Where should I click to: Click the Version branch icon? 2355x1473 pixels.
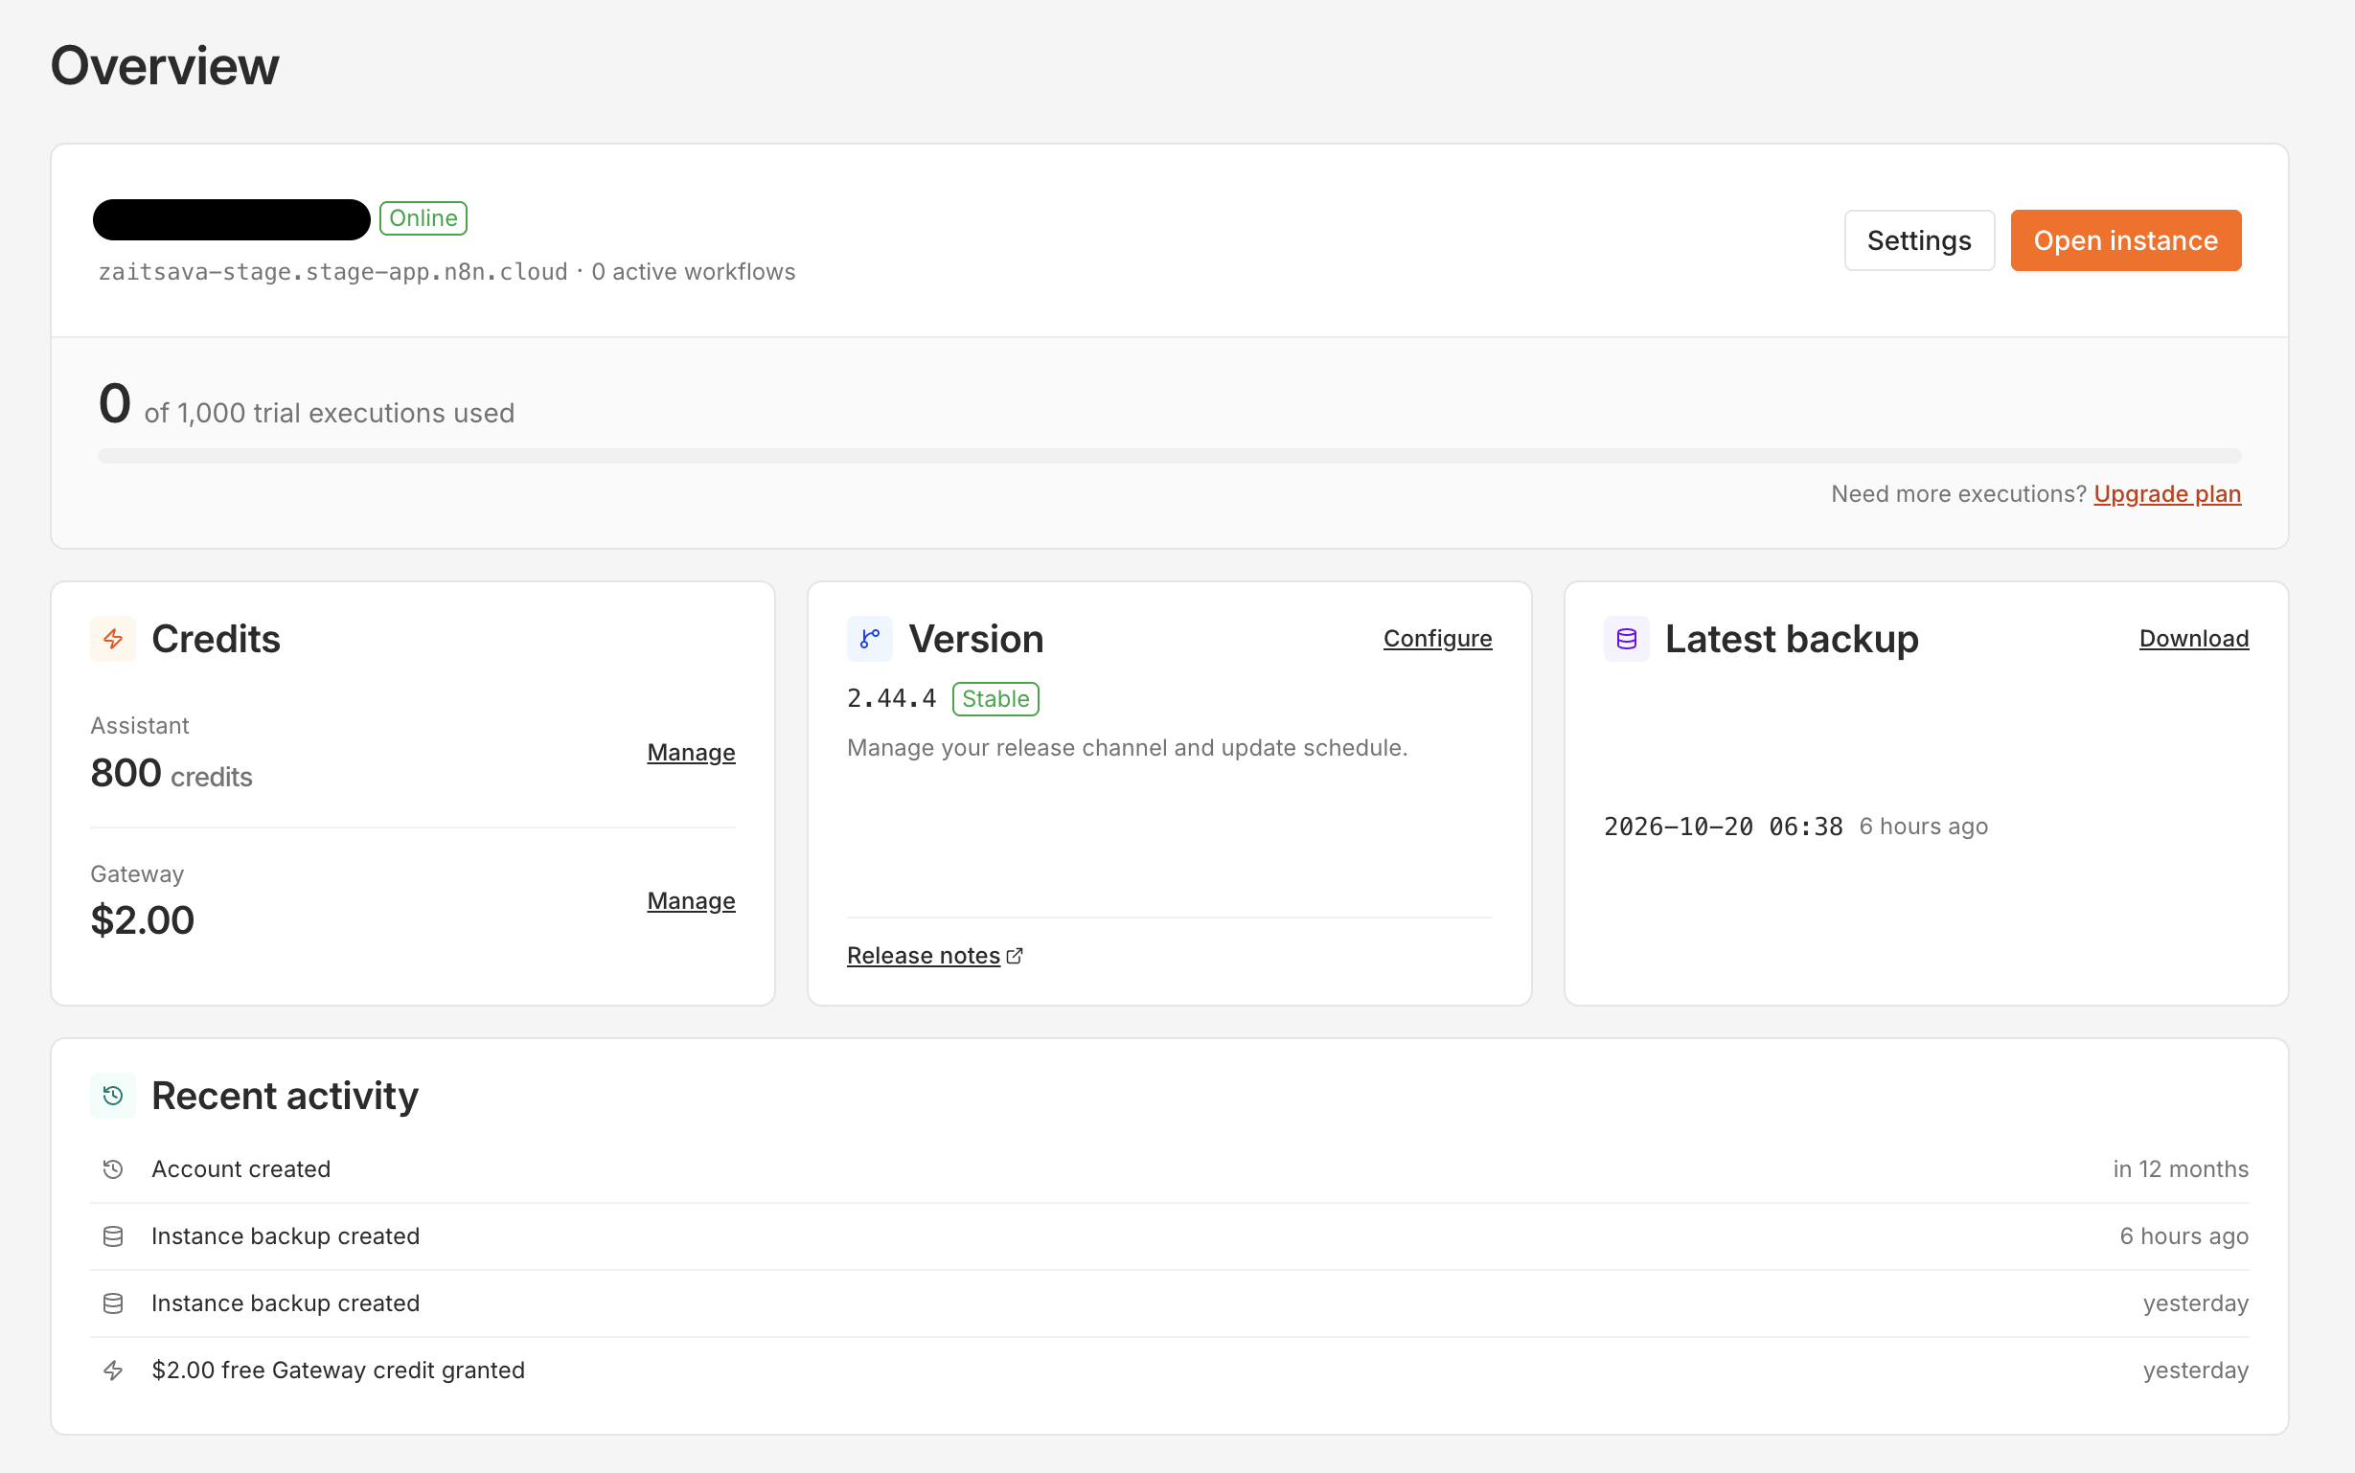click(x=869, y=639)
